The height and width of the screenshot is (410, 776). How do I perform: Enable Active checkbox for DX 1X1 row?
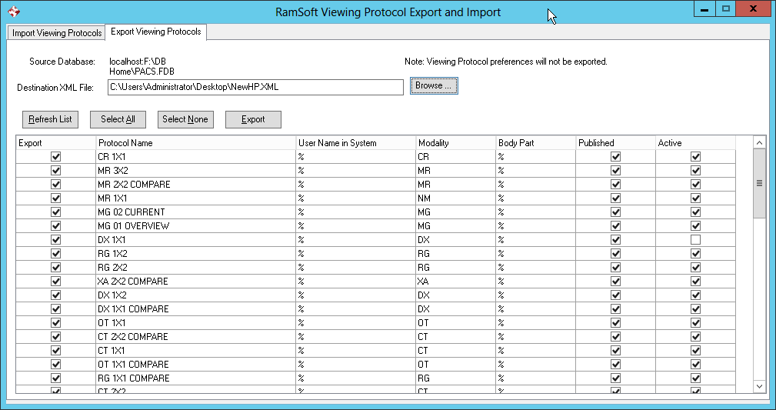(696, 240)
